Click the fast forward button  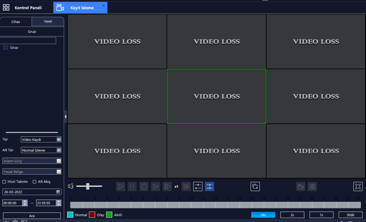click(x=186, y=187)
